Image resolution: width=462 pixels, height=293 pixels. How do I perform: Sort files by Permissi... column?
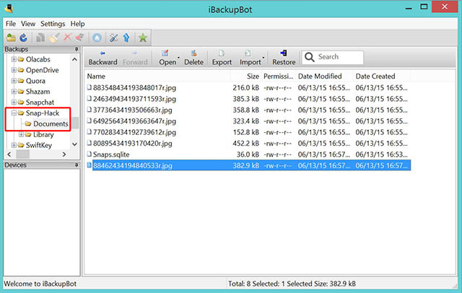click(278, 76)
